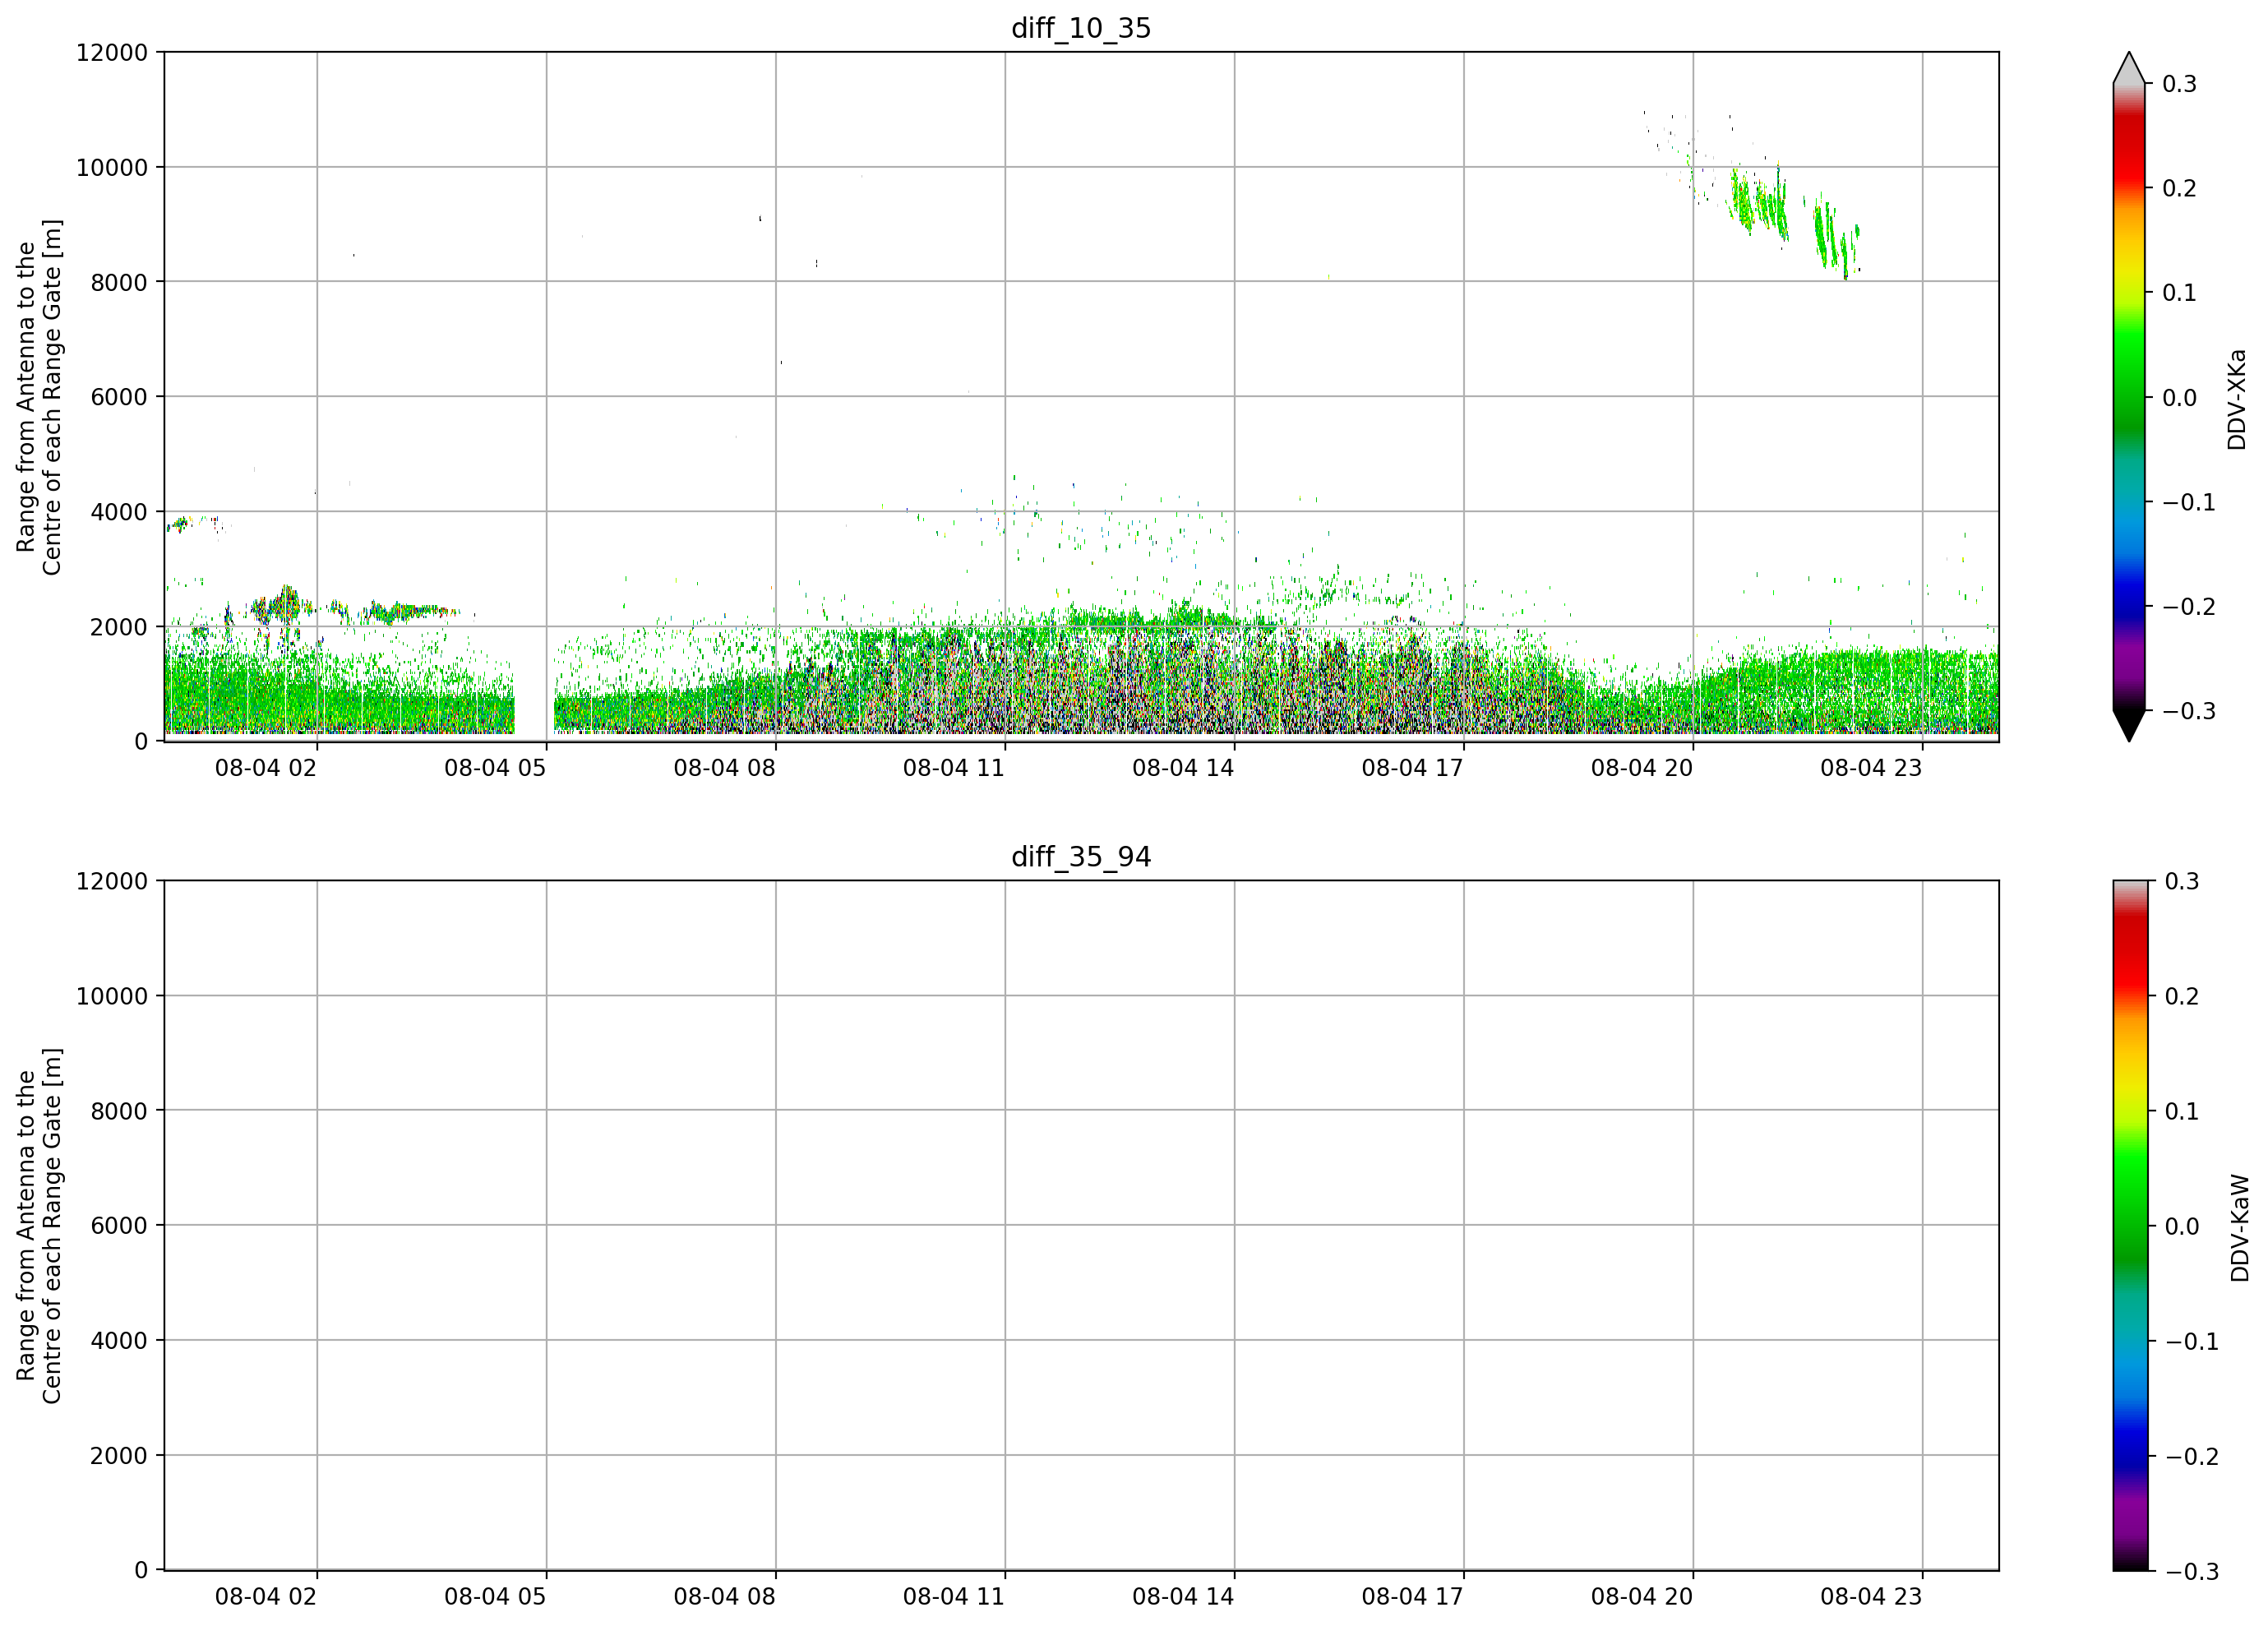
Task: Click the 08-04 17 x-tick under diff_10_35
Action: [x=1413, y=768]
